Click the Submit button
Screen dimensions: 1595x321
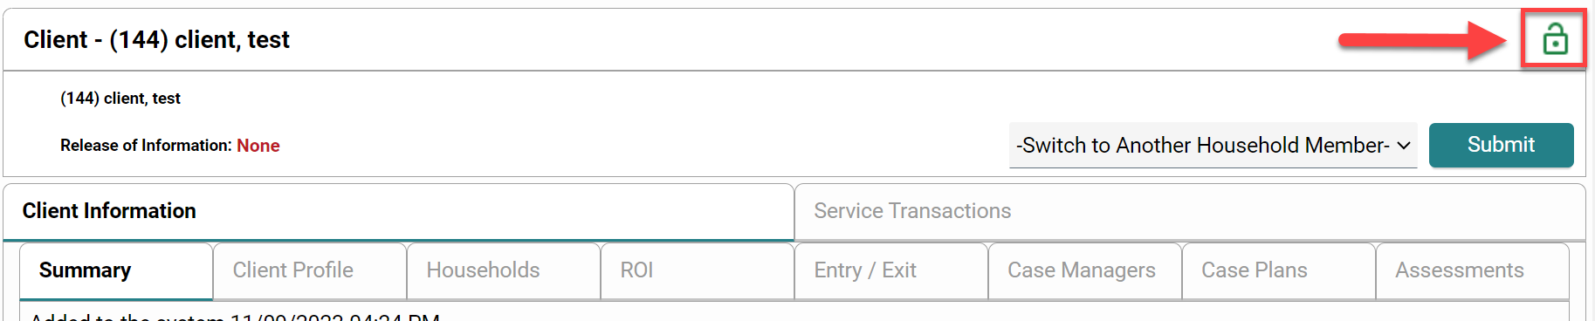click(x=1501, y=145)
